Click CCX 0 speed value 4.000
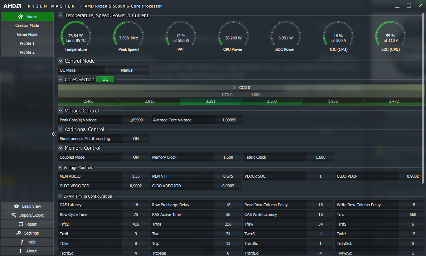This screenshot has width=426, height=256. [x=255, y=95]
